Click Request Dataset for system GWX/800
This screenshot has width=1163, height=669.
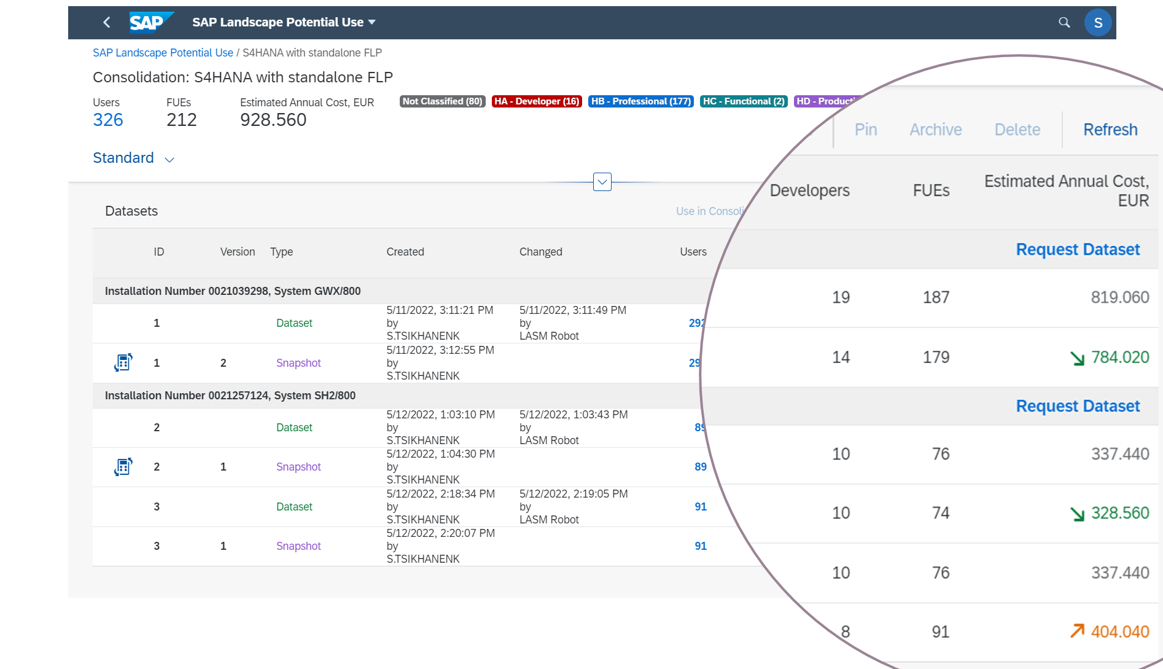[x=1078, y=249]
